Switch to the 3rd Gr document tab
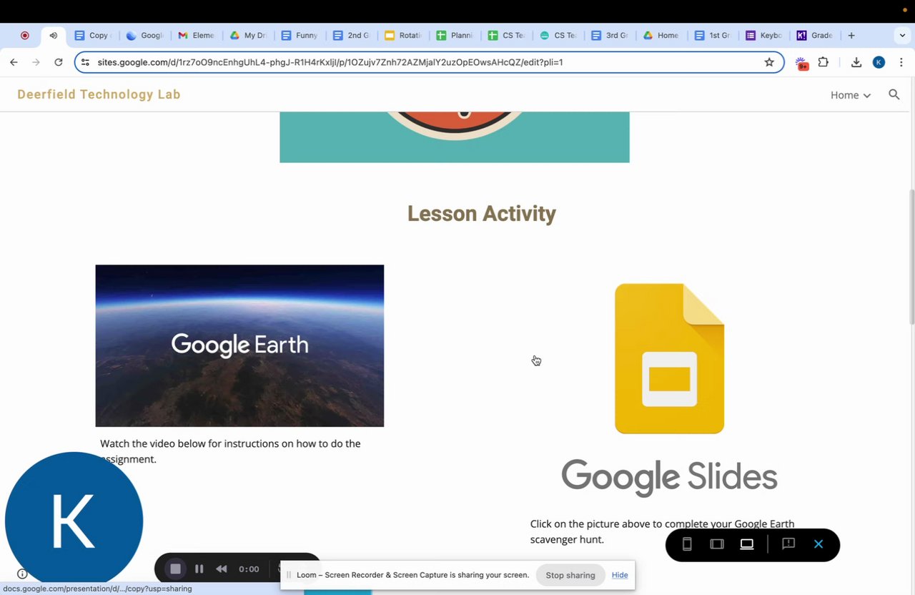915x595 pixels. point(610,35)
